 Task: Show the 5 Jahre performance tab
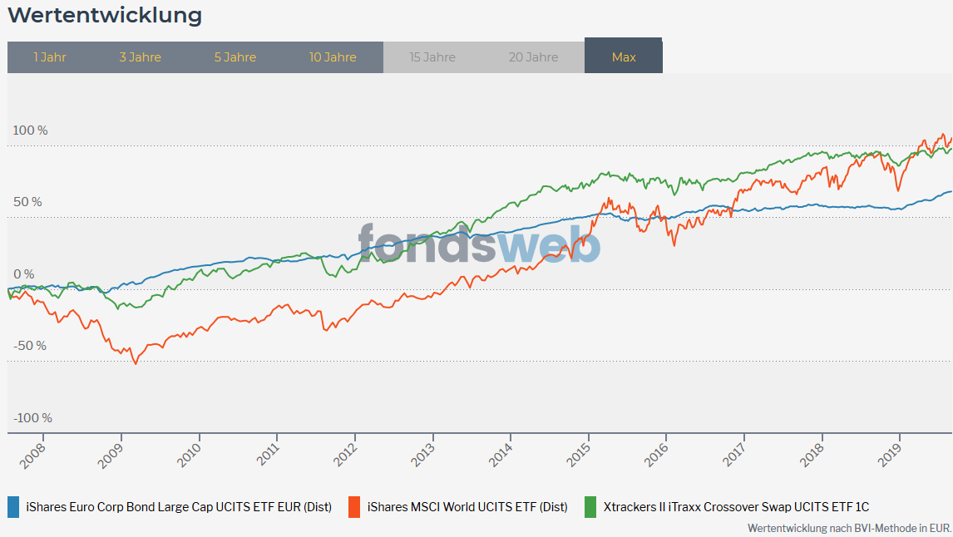tap(235, 57)
